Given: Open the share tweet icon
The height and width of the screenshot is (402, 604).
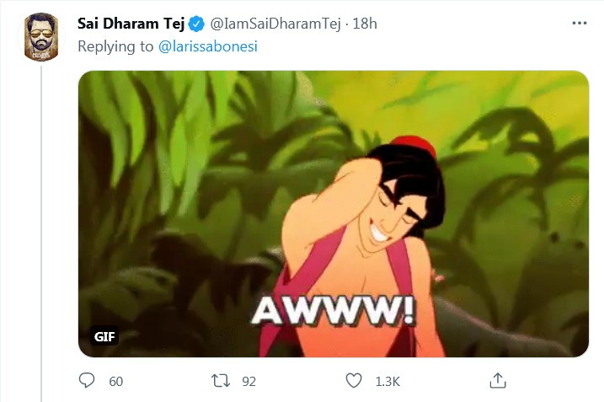Looking at the screenshot, I should [498, 381].
